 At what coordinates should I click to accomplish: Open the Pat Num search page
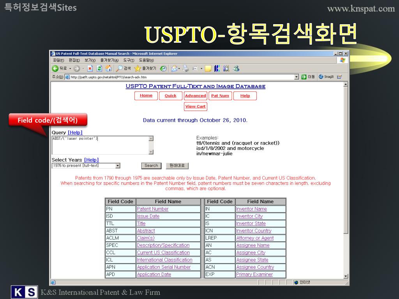(x=220, y=96)
